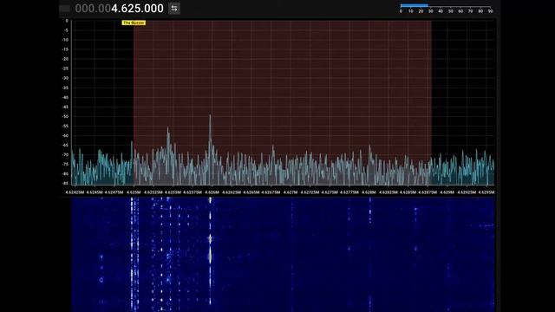Click the 4.629M frequency axis label

pos(447,192)
